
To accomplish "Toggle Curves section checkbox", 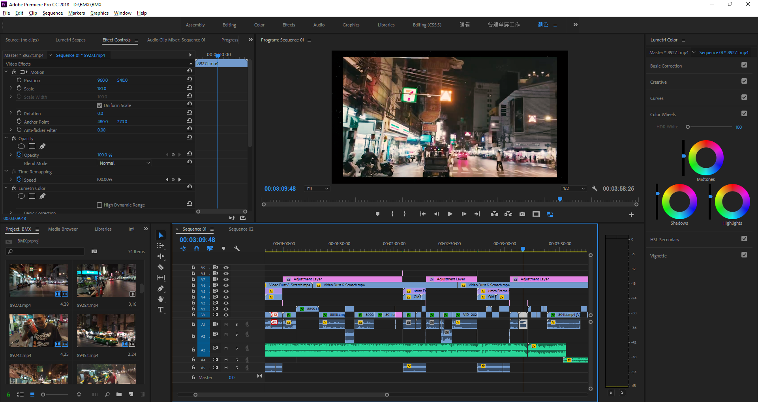I will (744, 97).
